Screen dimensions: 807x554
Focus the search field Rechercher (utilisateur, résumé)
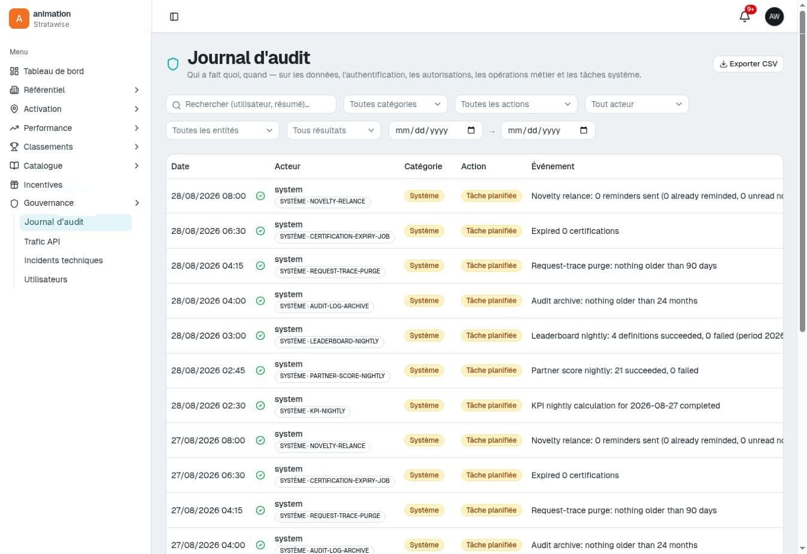[x=251, y=104]
